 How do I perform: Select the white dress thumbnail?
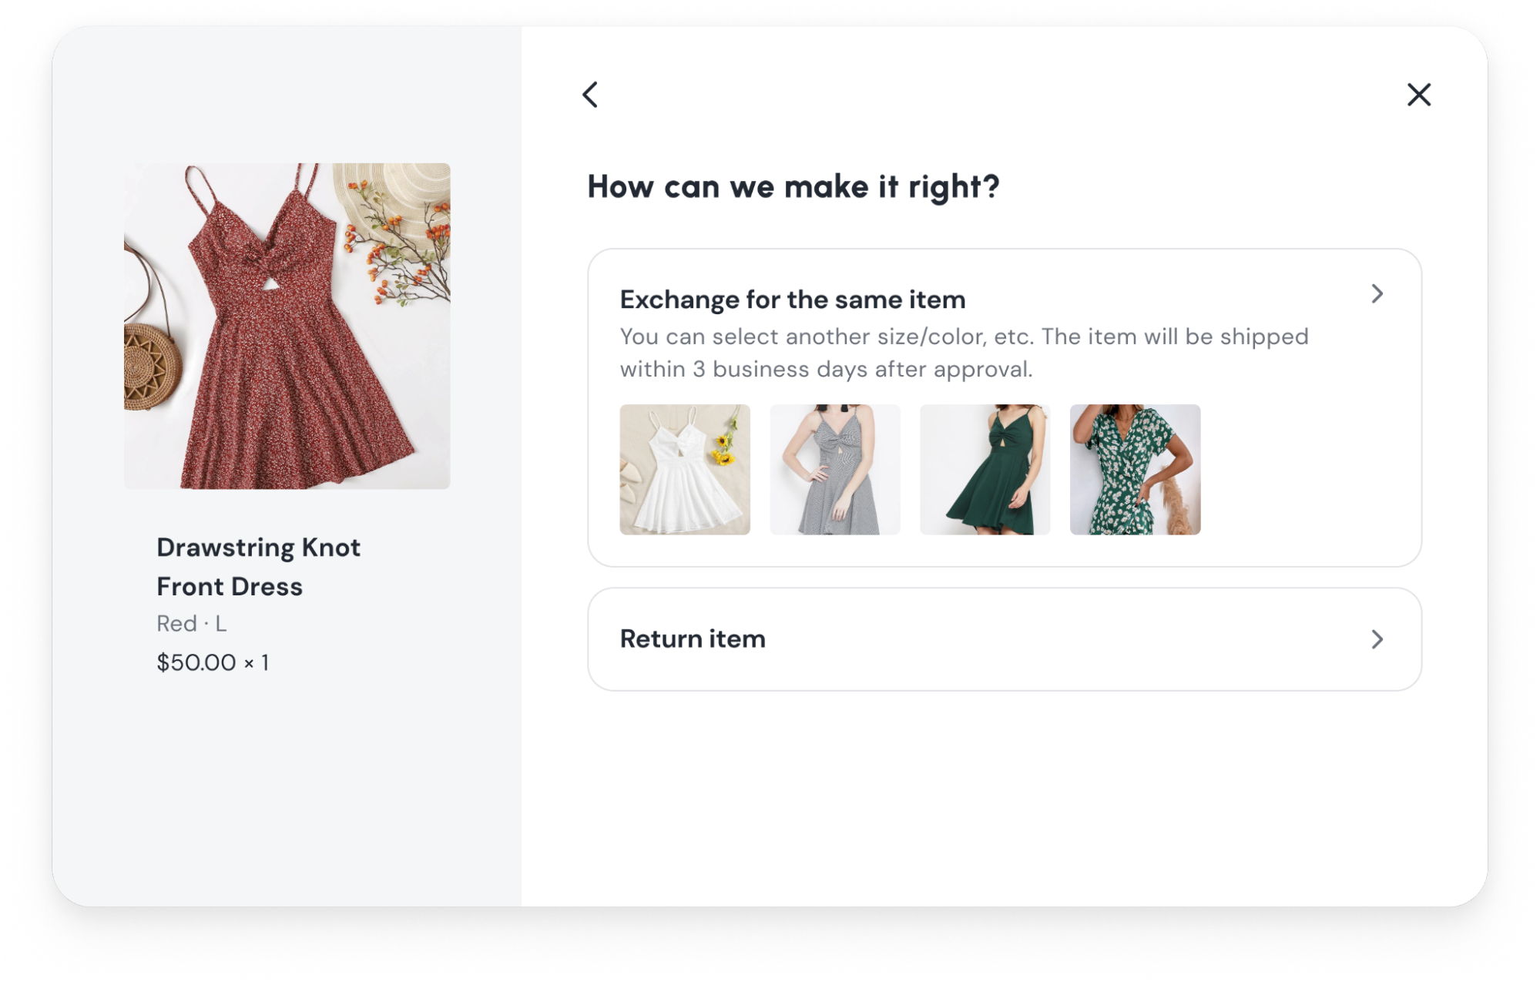(x=684, y=469)
